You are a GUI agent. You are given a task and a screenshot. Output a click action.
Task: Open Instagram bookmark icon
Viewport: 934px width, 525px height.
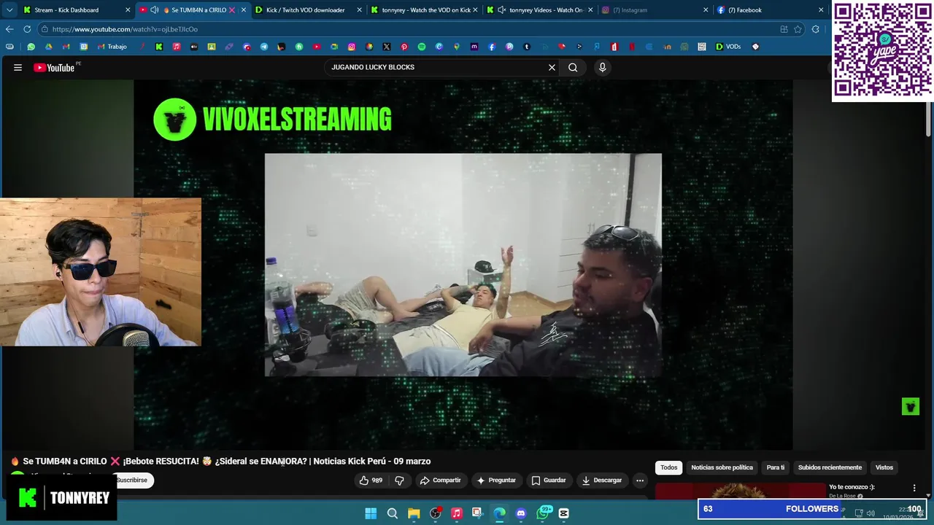(352, 47)
